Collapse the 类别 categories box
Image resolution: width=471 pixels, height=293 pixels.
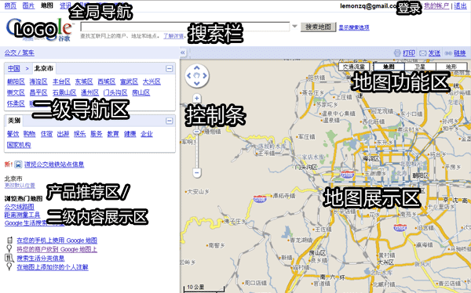tap(170, 121)
